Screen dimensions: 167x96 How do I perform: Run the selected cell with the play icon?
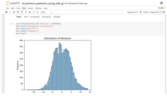point(26,12)
